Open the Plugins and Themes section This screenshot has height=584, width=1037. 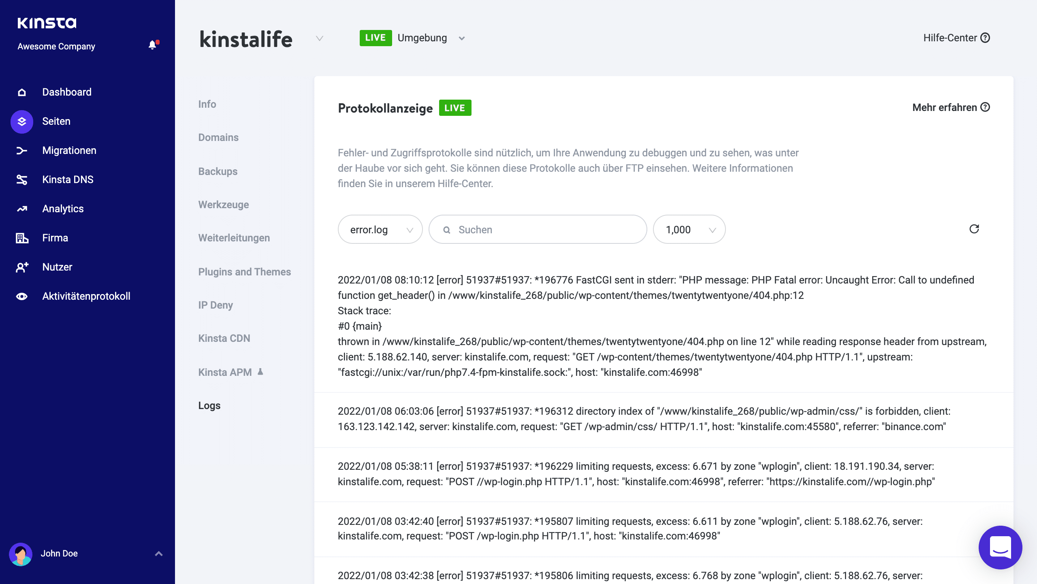click(244, 272)
